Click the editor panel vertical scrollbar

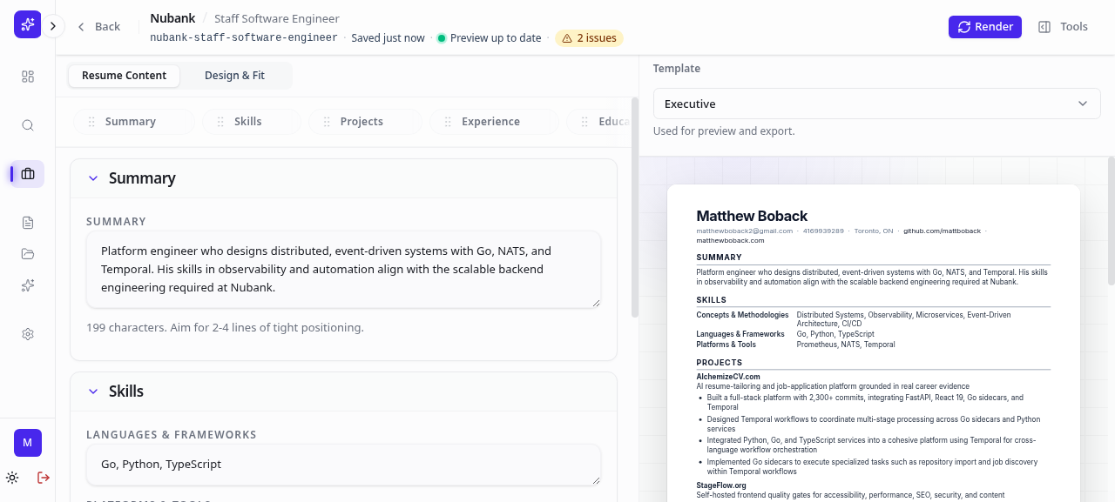[635, 209]
